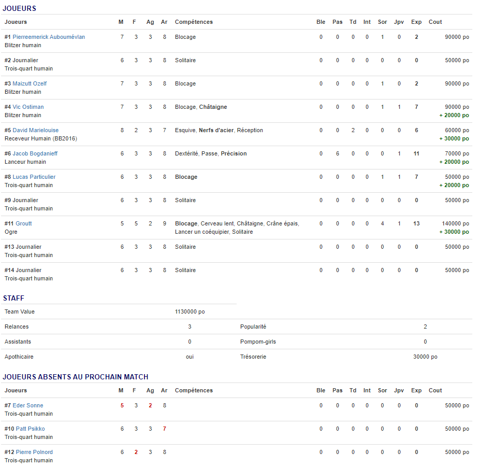The image size is (478, 468).
Task: Open Vic Ostiman's player page
Action: pyautogui.click(x=28, y=107)
